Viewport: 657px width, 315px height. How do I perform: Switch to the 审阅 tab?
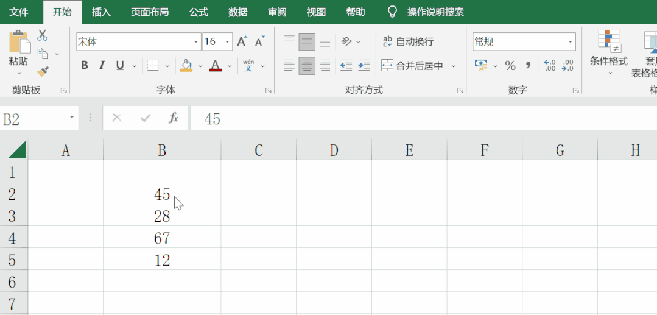click(x=277, y=12)
